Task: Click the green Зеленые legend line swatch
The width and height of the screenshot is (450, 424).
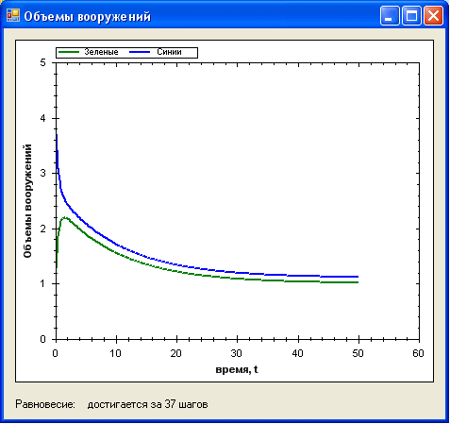Action: (69, 52)
